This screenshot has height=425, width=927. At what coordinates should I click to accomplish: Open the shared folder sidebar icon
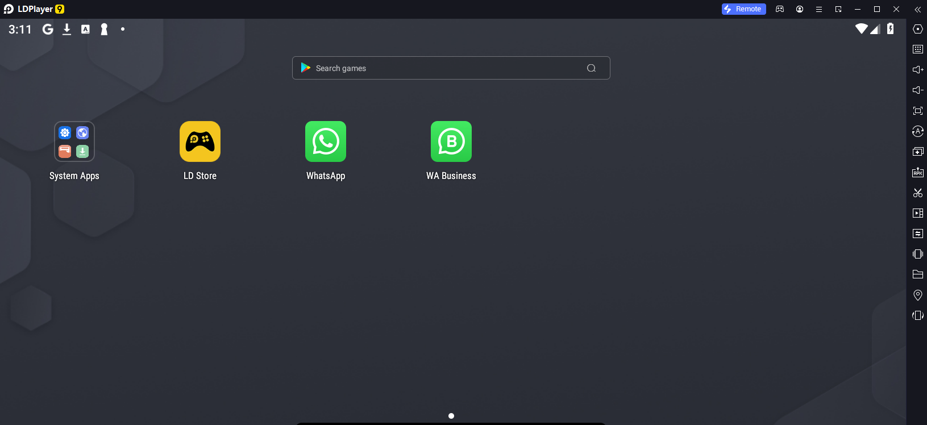point(918,274)
